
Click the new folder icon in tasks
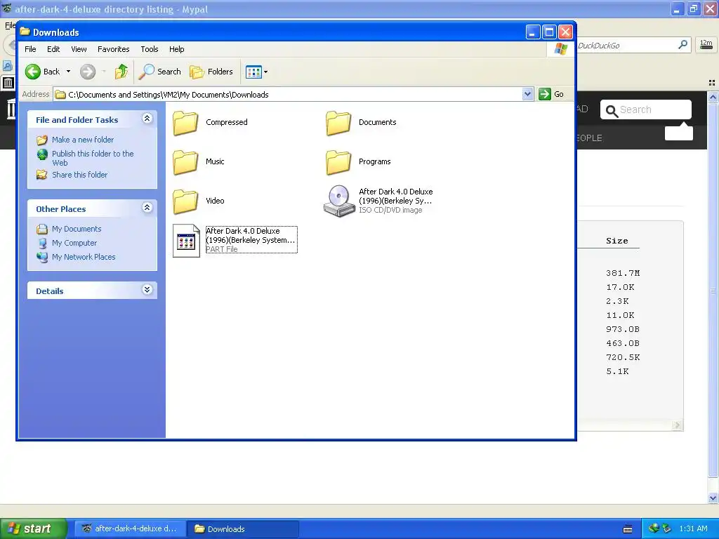pos(41,140)
